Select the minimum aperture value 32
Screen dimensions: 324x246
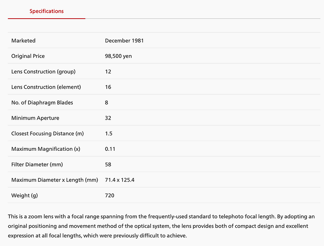(x=108, y=118)
